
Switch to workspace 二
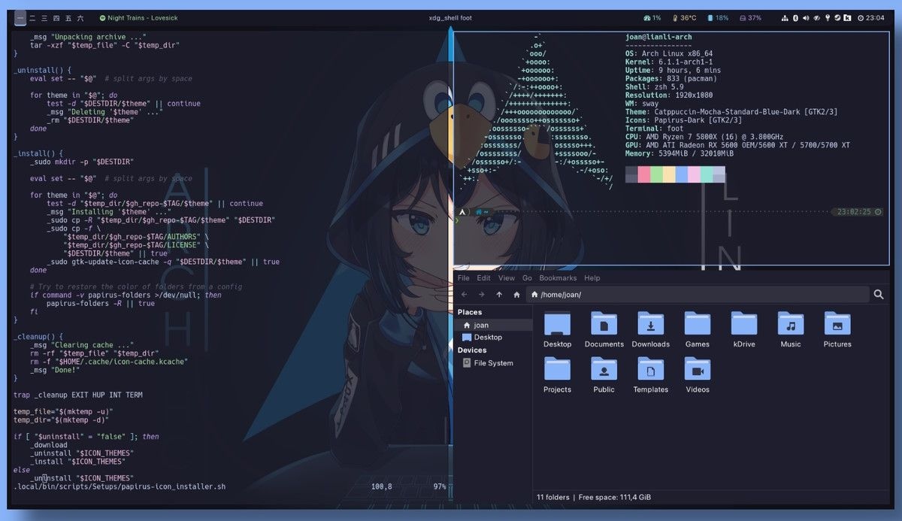coord(32,17)
